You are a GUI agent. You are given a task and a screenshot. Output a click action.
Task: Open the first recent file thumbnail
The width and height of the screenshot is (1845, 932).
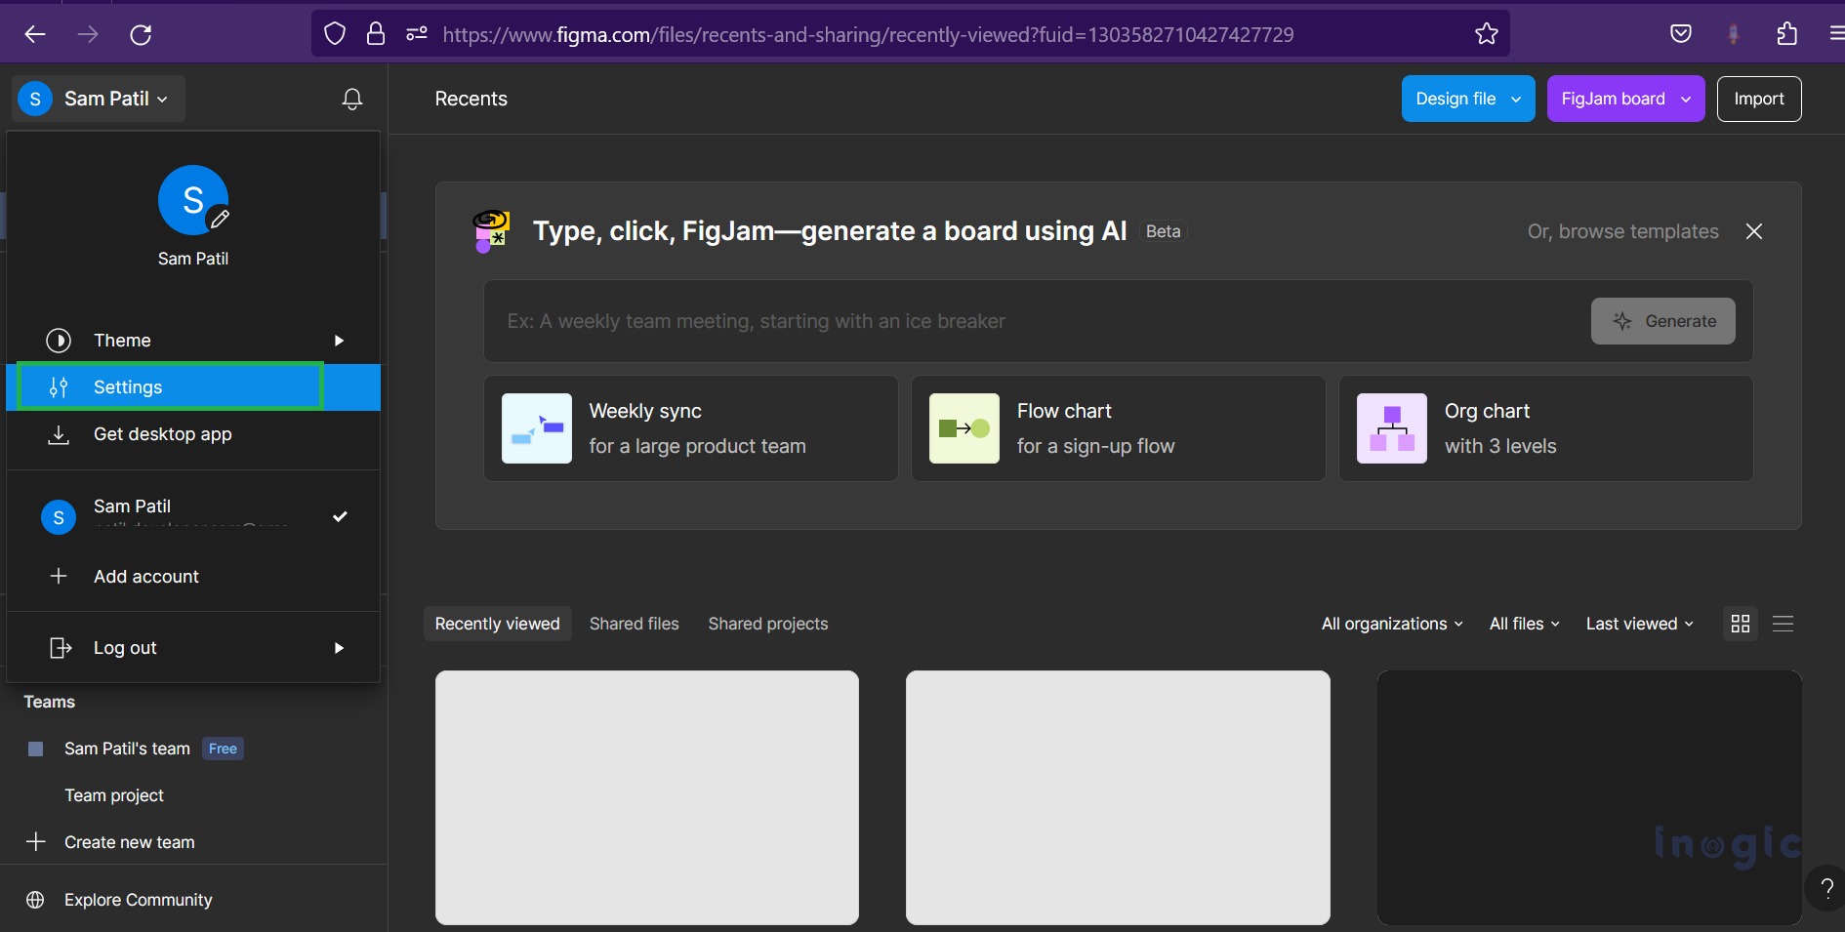[x=647, y=797]
